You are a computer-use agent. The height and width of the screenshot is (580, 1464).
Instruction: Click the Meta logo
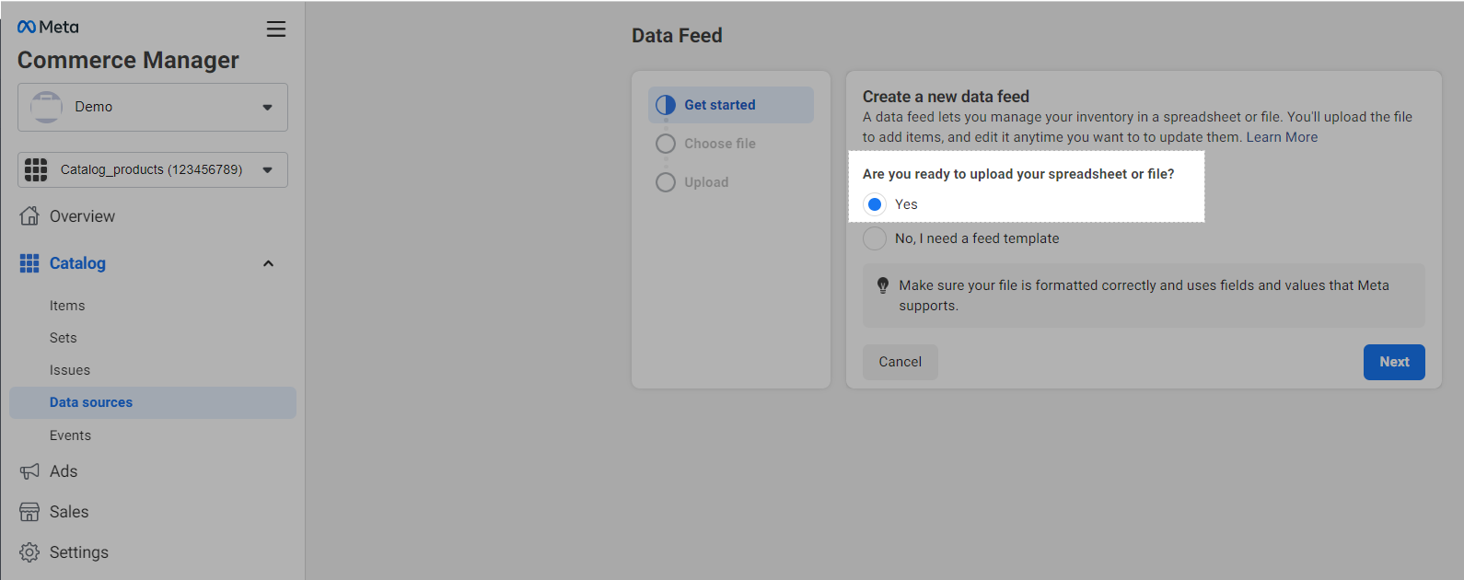[48, 27]
